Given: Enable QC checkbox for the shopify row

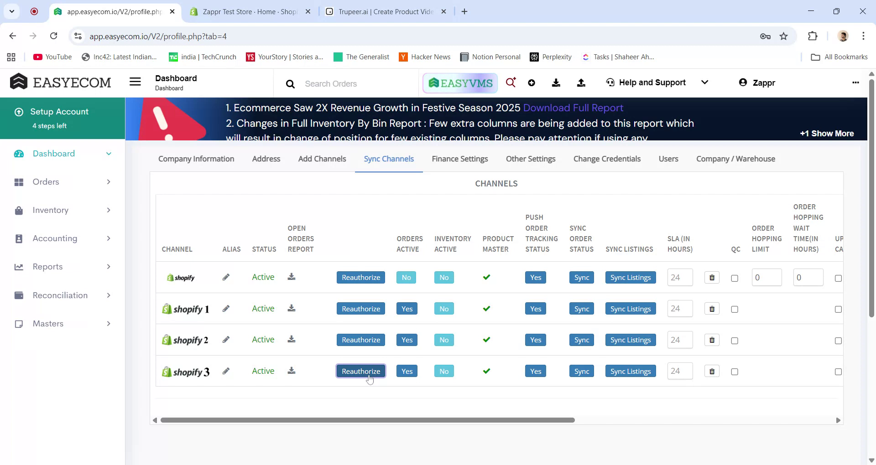Looking at the screenshot, I should coord(735,278).
